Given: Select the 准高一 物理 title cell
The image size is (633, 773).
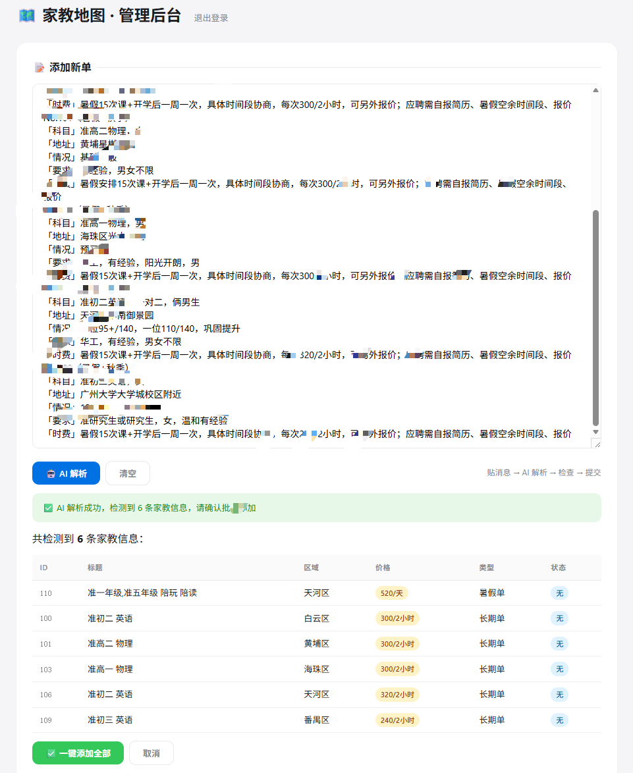Looking at the screenshot, I should [x=110, y=669].
